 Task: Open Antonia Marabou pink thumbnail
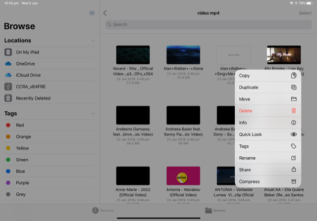pos(183,176)
